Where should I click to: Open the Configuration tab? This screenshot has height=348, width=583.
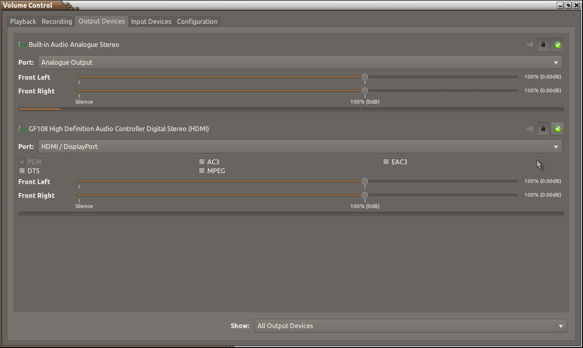[x=197, y=21]
